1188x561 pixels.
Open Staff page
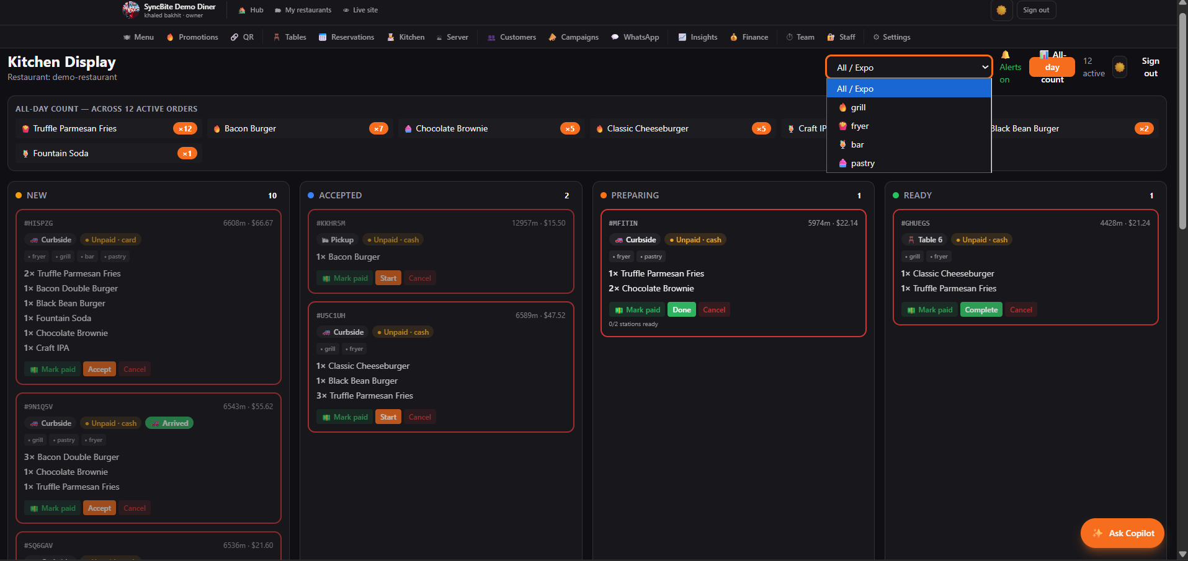[841, 37]
